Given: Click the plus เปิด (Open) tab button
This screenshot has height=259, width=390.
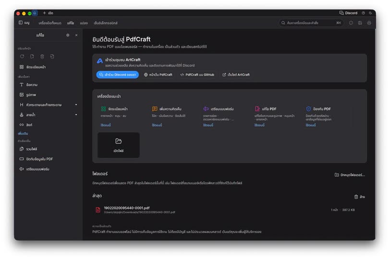Looking at the screenshot, I should pyautogui.click(x=48, y=13).
